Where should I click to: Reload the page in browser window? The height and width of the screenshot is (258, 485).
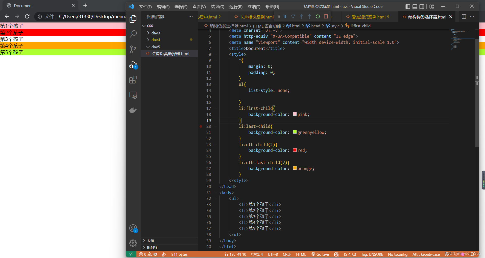tap(27, 16)
